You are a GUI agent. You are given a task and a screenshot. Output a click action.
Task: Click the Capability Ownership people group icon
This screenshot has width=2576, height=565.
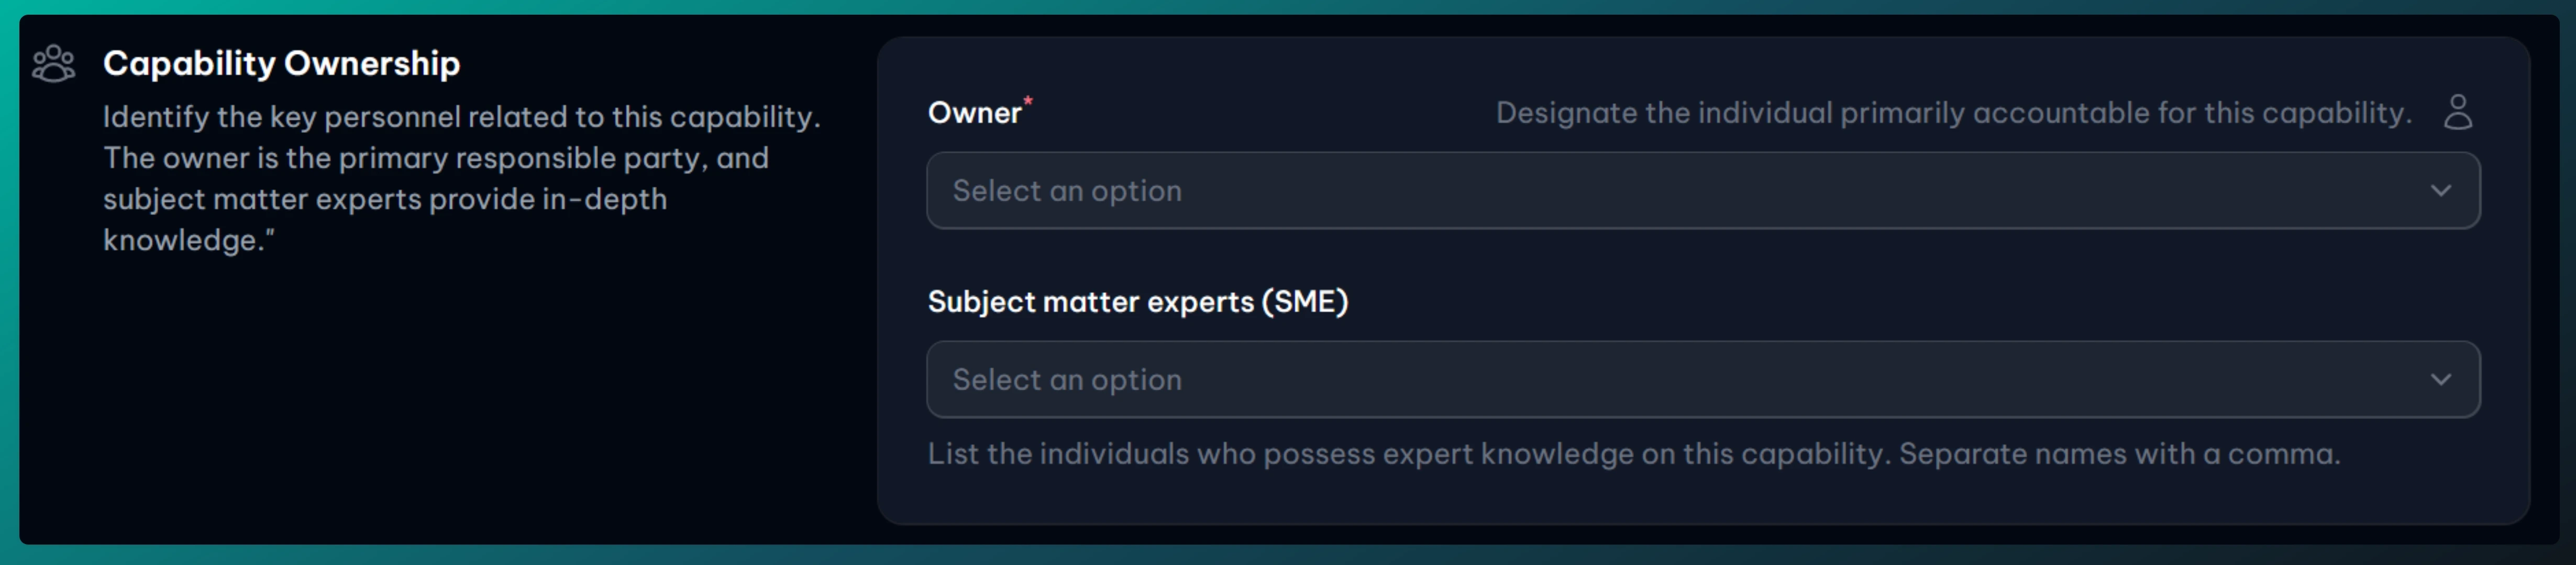click(x=54, y=64)
